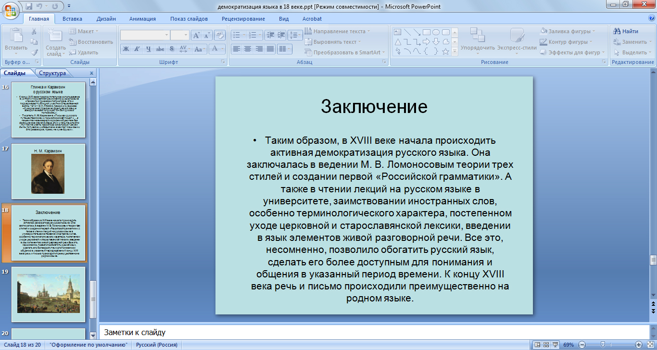
Task: Expand Заливка фигуры fill options
Action: (568, 31)
